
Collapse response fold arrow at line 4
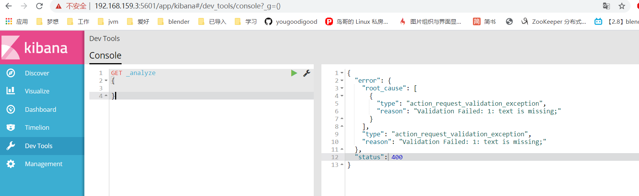[x=342, y=96]
